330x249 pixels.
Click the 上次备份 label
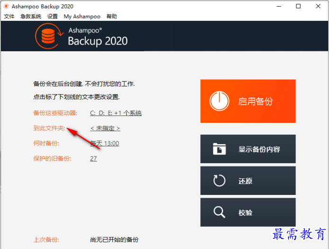coord(46,240)
